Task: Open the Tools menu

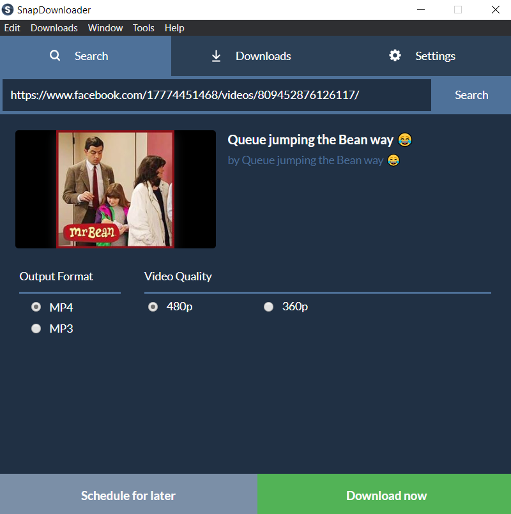Action: [143, 28]
